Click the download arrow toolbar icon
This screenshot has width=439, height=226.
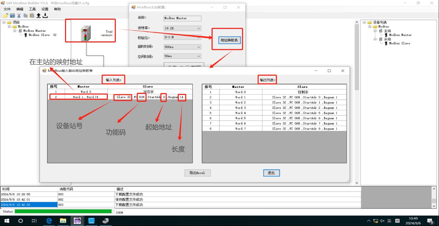click(x=45, y=16)
